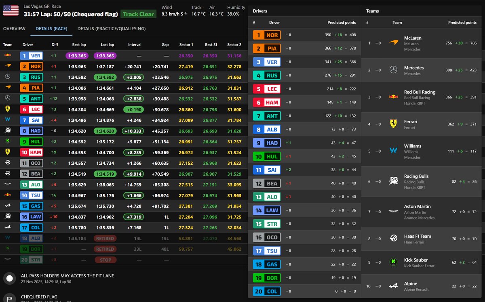
Task: Select the LEC badge in Drivers standings
Action: [267, 89]
